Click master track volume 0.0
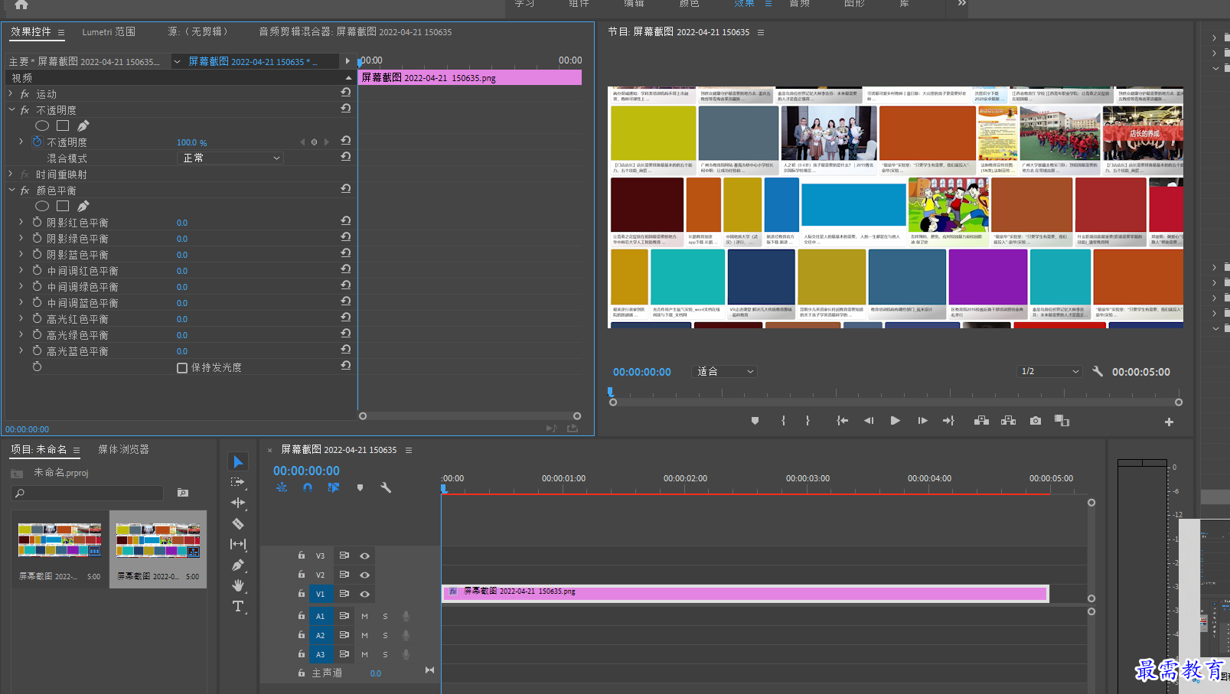This screenshot has height=694, width=1230. [x=376, y=673]
